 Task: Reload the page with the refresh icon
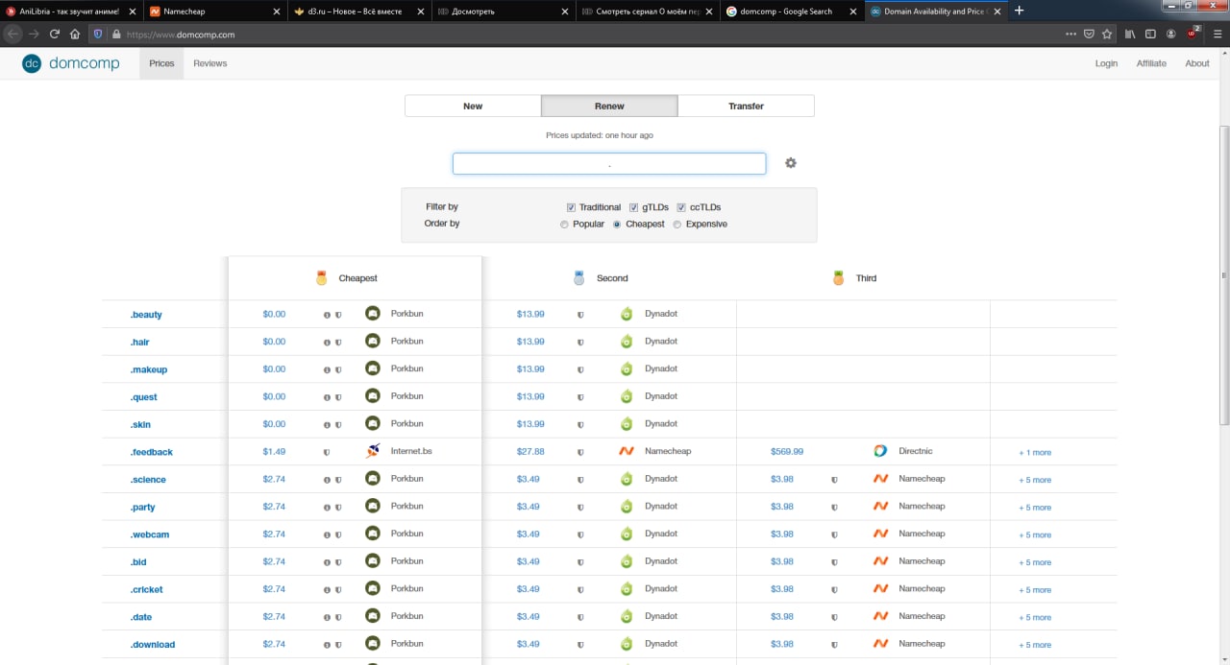[55, 34]
